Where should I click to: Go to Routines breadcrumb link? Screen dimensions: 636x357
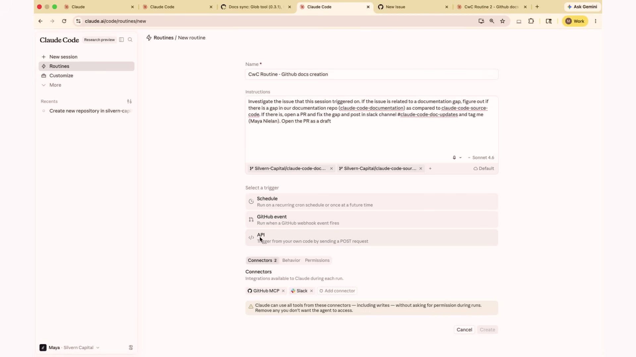(164, 38)
